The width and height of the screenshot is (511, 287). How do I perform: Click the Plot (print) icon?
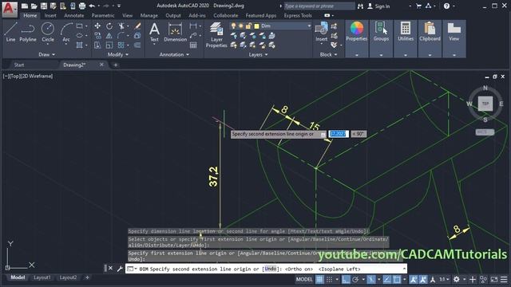tap(82, 6)
